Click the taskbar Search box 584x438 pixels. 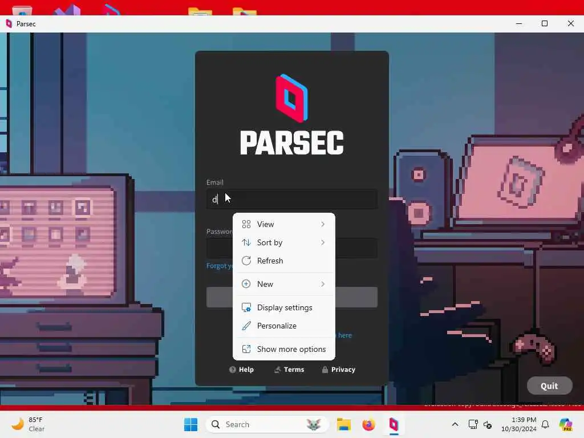click(x=267, y=424)
